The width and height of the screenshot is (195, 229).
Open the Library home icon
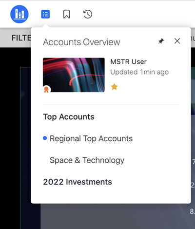(19, 14)
